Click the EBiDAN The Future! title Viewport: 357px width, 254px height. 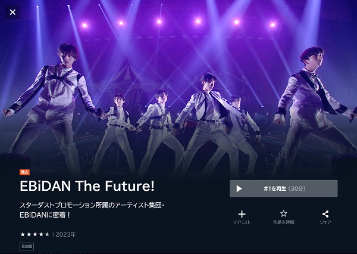[x=87, y=186]
